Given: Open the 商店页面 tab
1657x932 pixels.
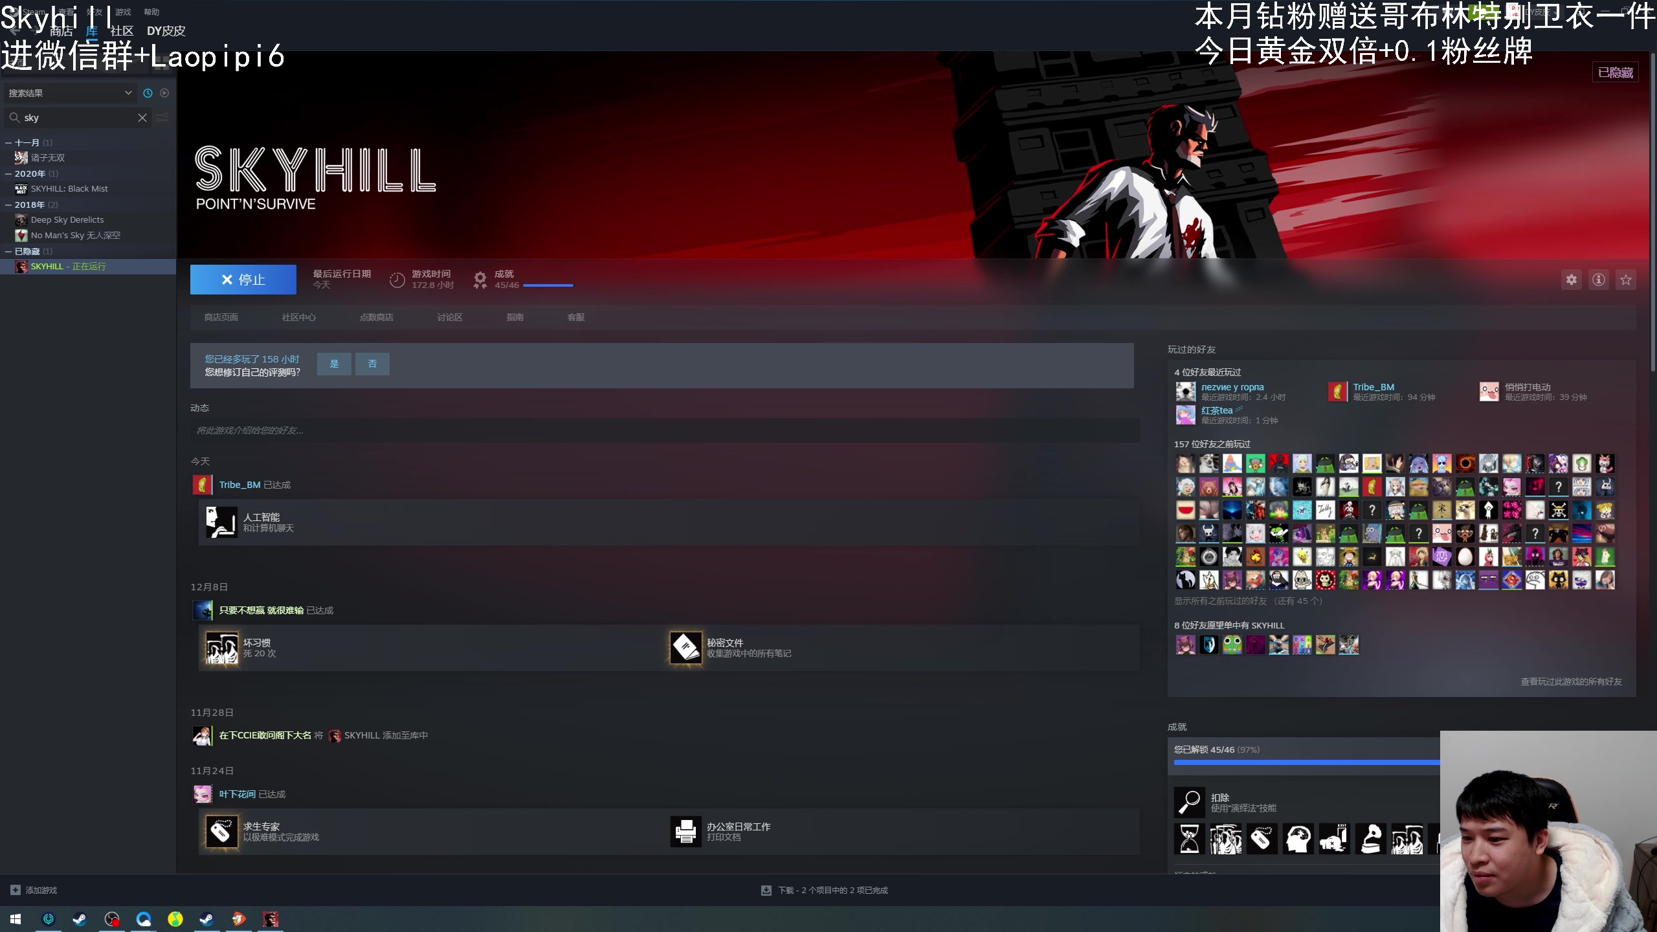Looking at the screenshot, I should click(x=221, y=317).
